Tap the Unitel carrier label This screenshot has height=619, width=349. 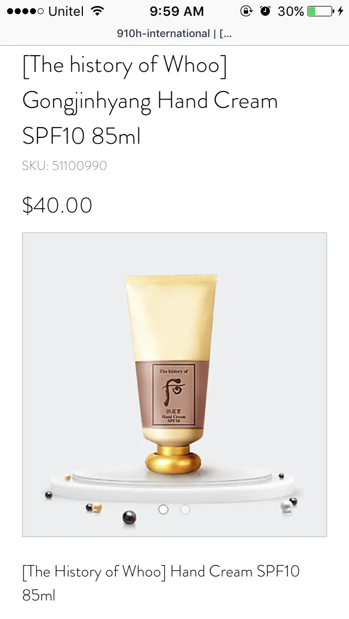pos(66,11)
